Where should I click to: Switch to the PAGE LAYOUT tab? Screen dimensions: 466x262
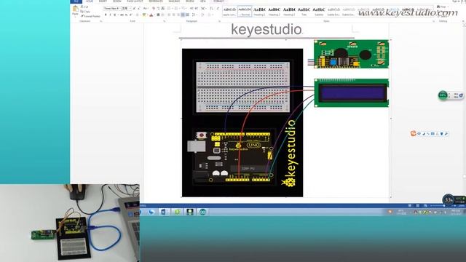click(135, 1)
